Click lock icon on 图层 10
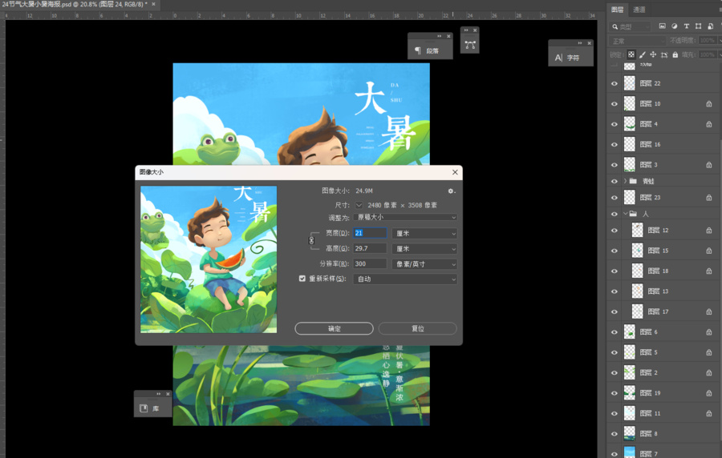 (709, 104)
